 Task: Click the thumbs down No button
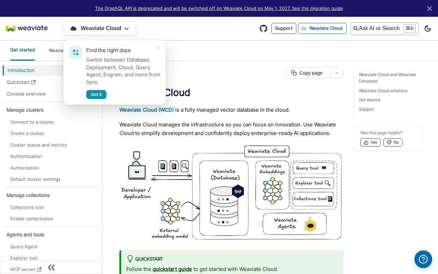tap(393, 142)
